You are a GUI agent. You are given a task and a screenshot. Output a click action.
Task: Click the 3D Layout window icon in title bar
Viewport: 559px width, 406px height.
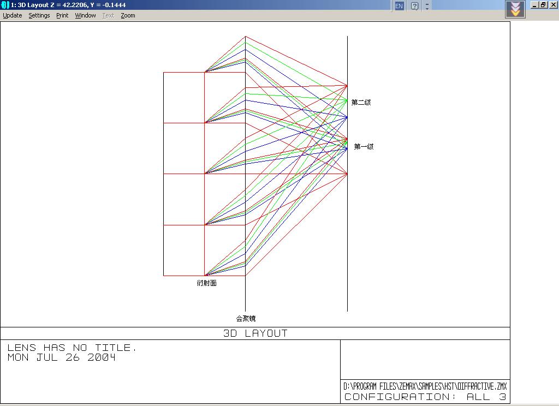point(5,4)
